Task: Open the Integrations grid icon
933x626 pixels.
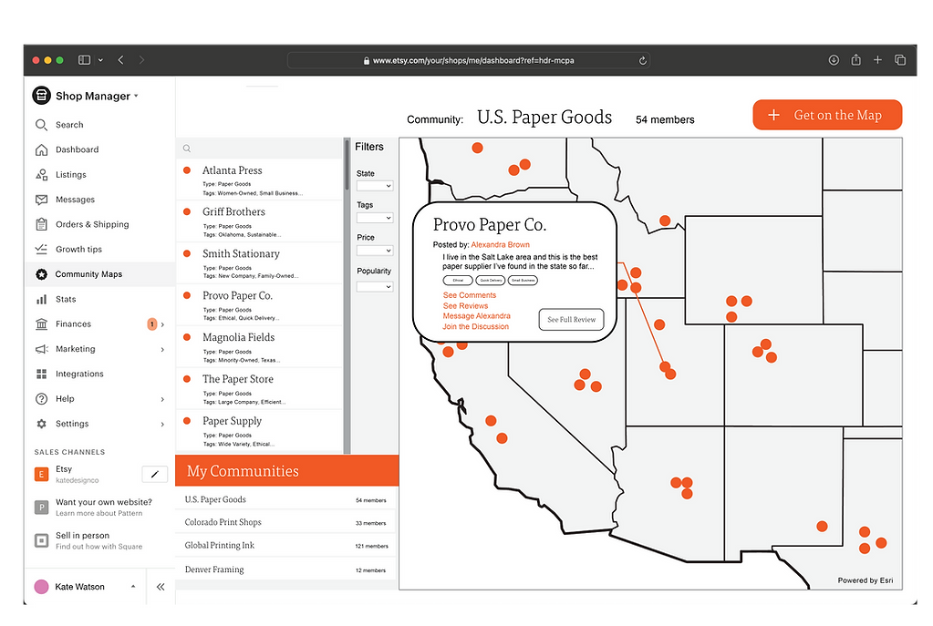Action: pyautogui.click(x=41, y=374)
